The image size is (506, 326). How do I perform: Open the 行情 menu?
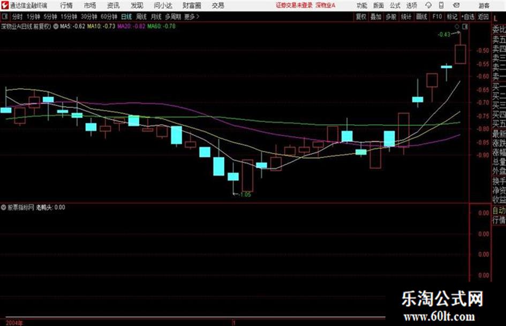66,5
